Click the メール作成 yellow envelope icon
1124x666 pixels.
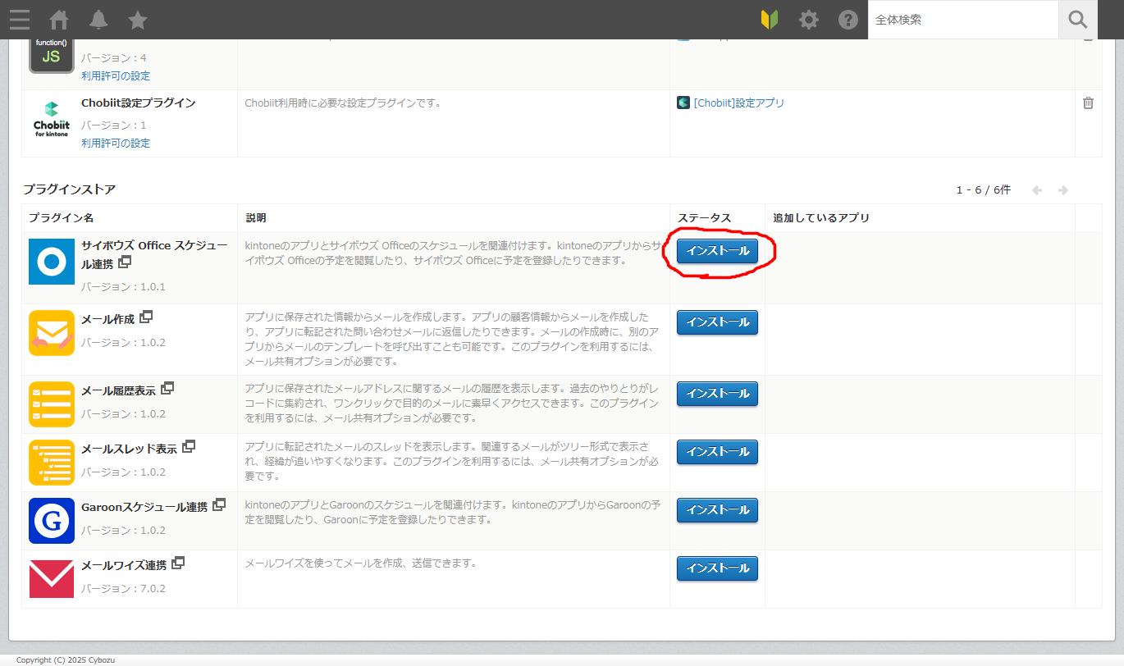click(x=52, y=333)
